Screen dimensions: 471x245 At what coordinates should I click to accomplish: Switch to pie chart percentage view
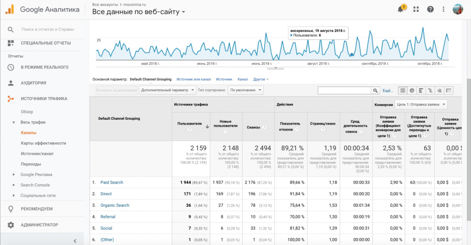(x=412, y=90)
